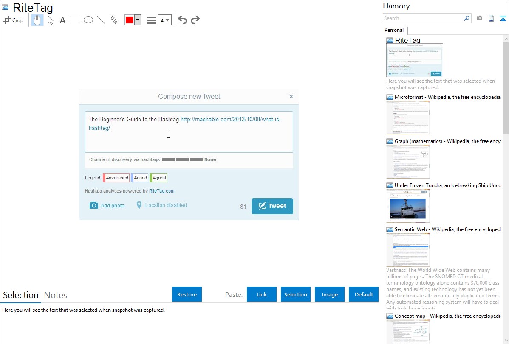509x344 pixels.
Task: Click the magnifier search icon
Action: click(467, 18)
